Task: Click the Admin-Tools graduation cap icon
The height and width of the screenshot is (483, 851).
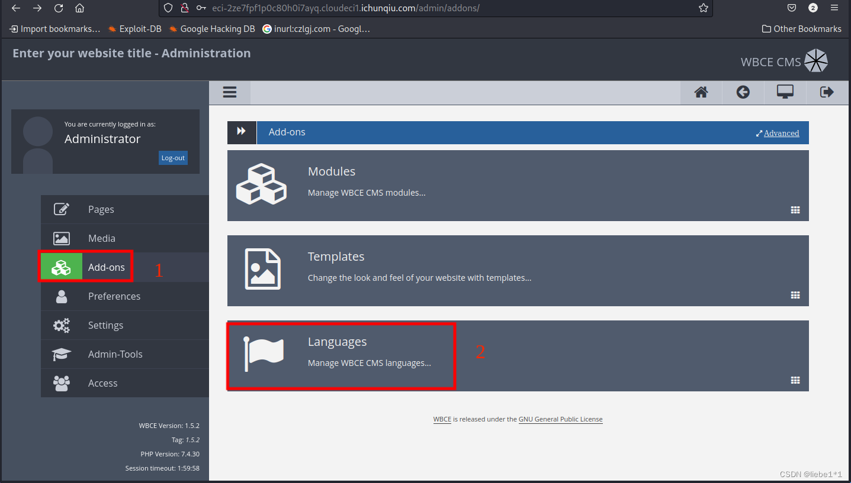Action: click(62, 354)
